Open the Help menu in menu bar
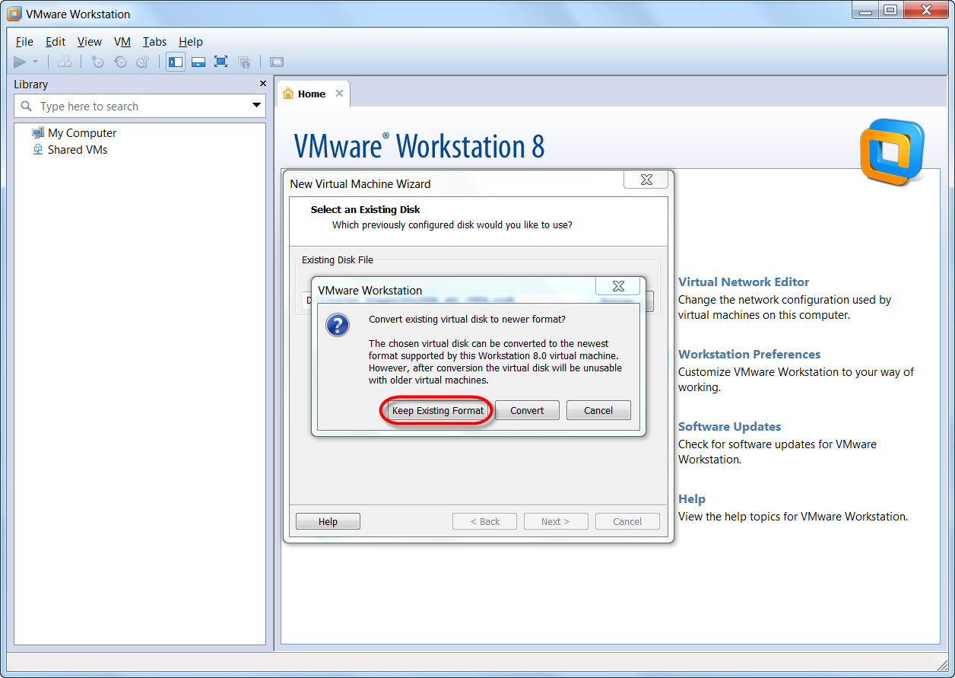 pos(191,42)
